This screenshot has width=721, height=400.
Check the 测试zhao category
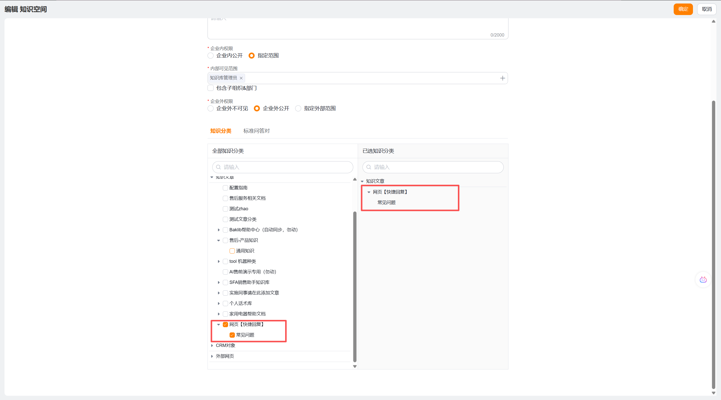(x=225, y=209)
